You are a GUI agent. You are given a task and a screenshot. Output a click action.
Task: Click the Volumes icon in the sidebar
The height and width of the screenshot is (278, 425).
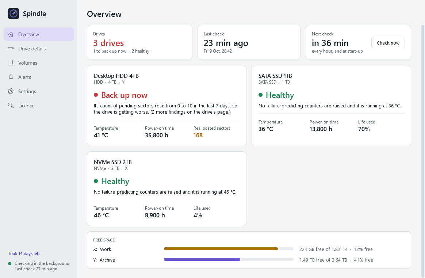[11, 63]
